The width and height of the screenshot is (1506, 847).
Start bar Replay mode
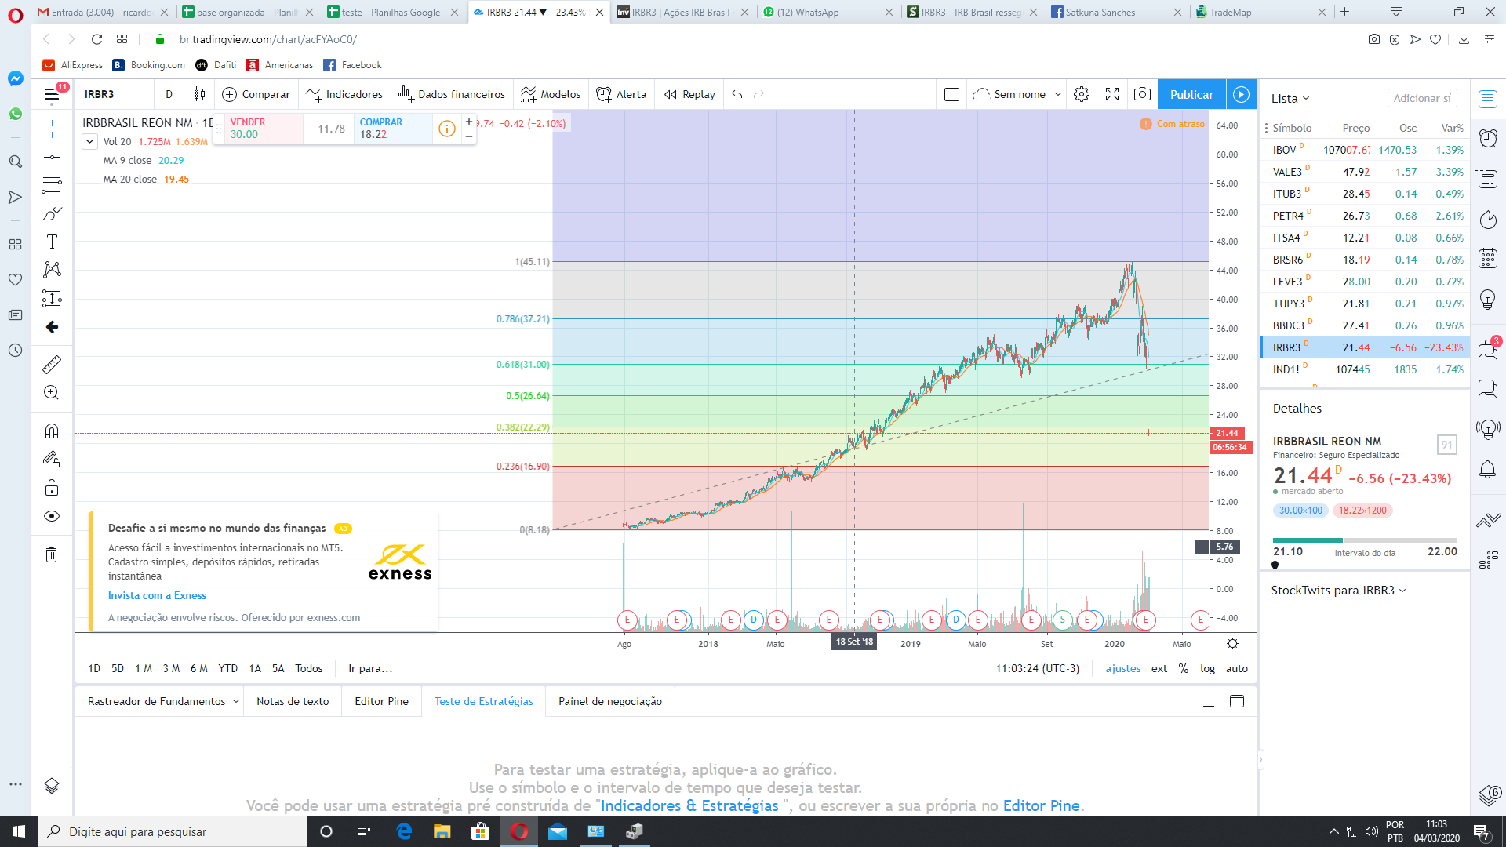pos(689,94)
